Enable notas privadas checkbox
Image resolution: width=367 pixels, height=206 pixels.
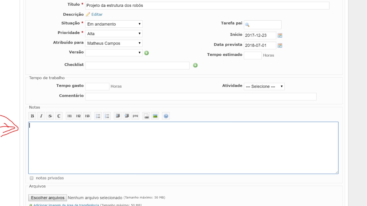pyautogui.click(x=32, y=178)
